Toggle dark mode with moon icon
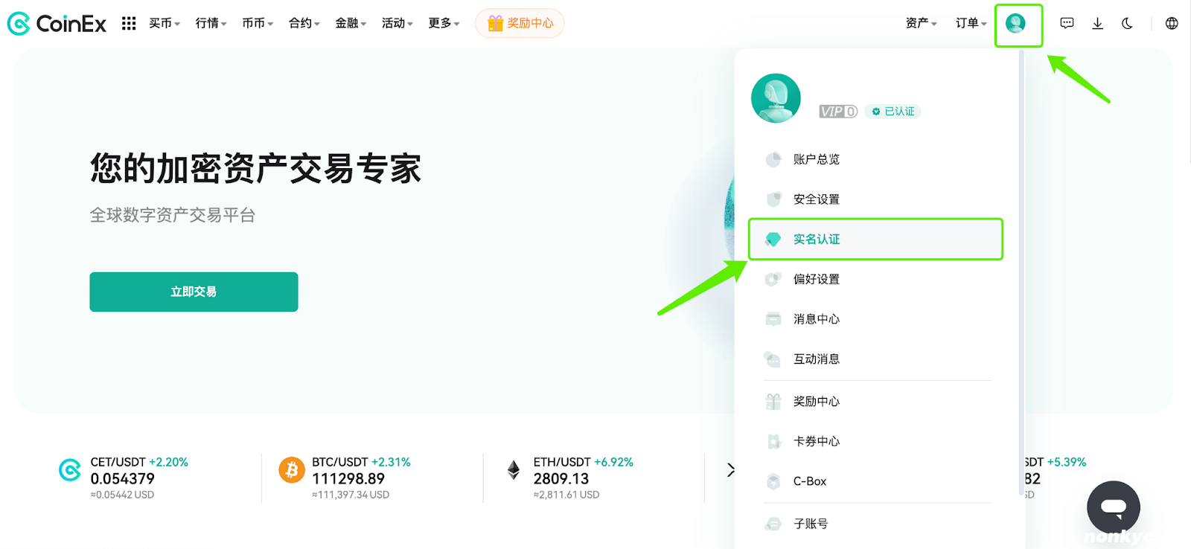This screenshot has width=1191, height=549. point(1127,24)
